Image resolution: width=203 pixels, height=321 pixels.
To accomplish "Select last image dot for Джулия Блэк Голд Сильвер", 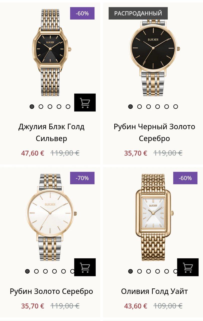I will (68, 107).
